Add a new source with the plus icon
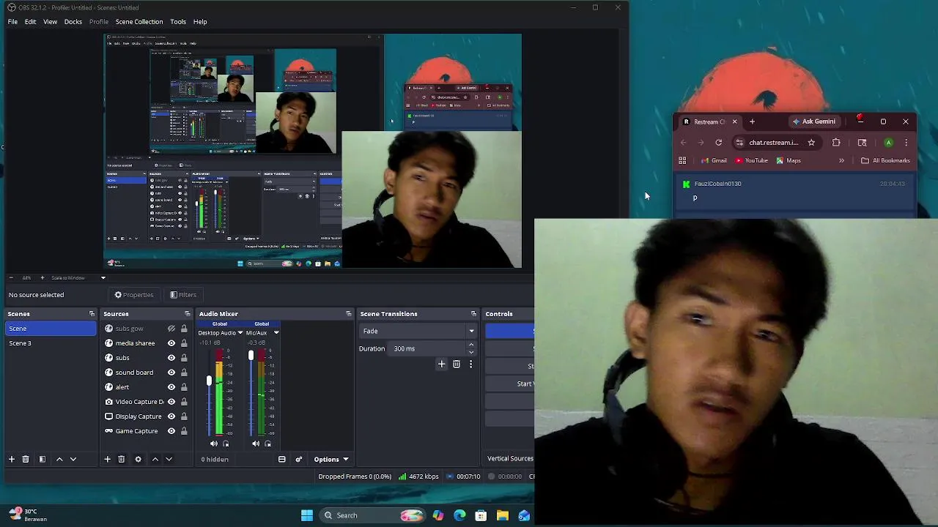Image resolution: width=938 pixels, height=527 pixels. [107, 459]
